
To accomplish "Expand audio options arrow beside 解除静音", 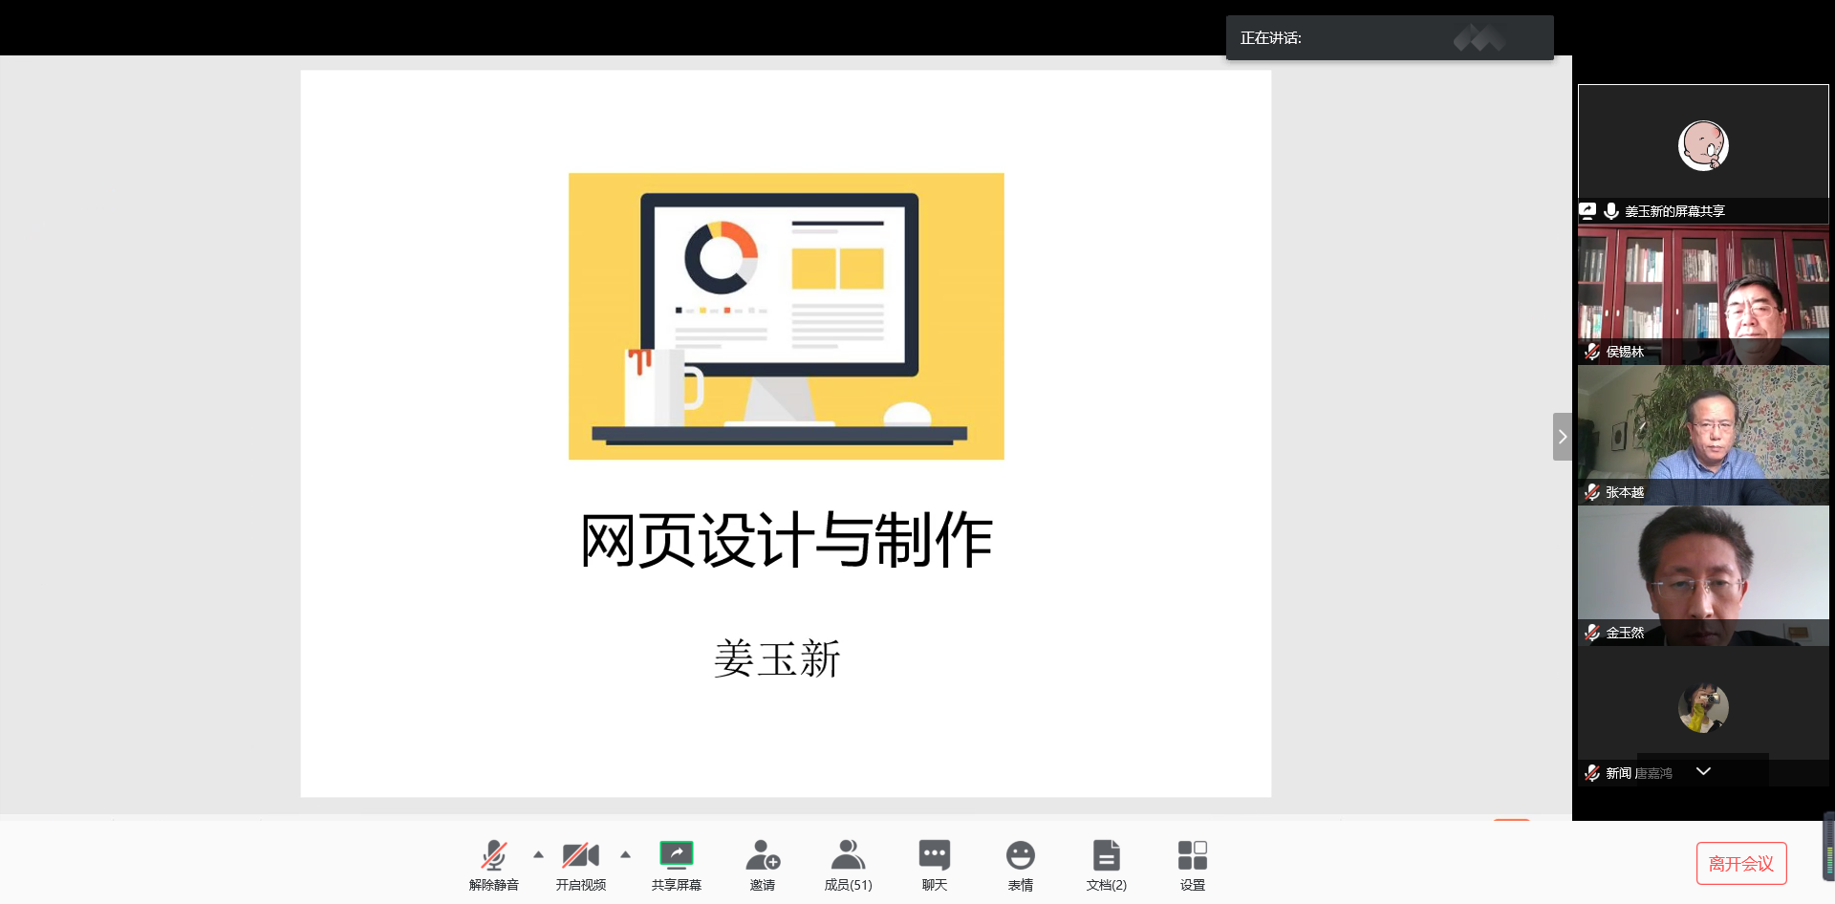I will tap(539, 854).
